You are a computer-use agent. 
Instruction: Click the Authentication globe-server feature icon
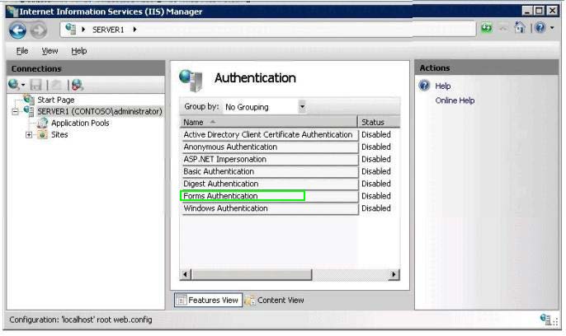(x=191, y=81)
